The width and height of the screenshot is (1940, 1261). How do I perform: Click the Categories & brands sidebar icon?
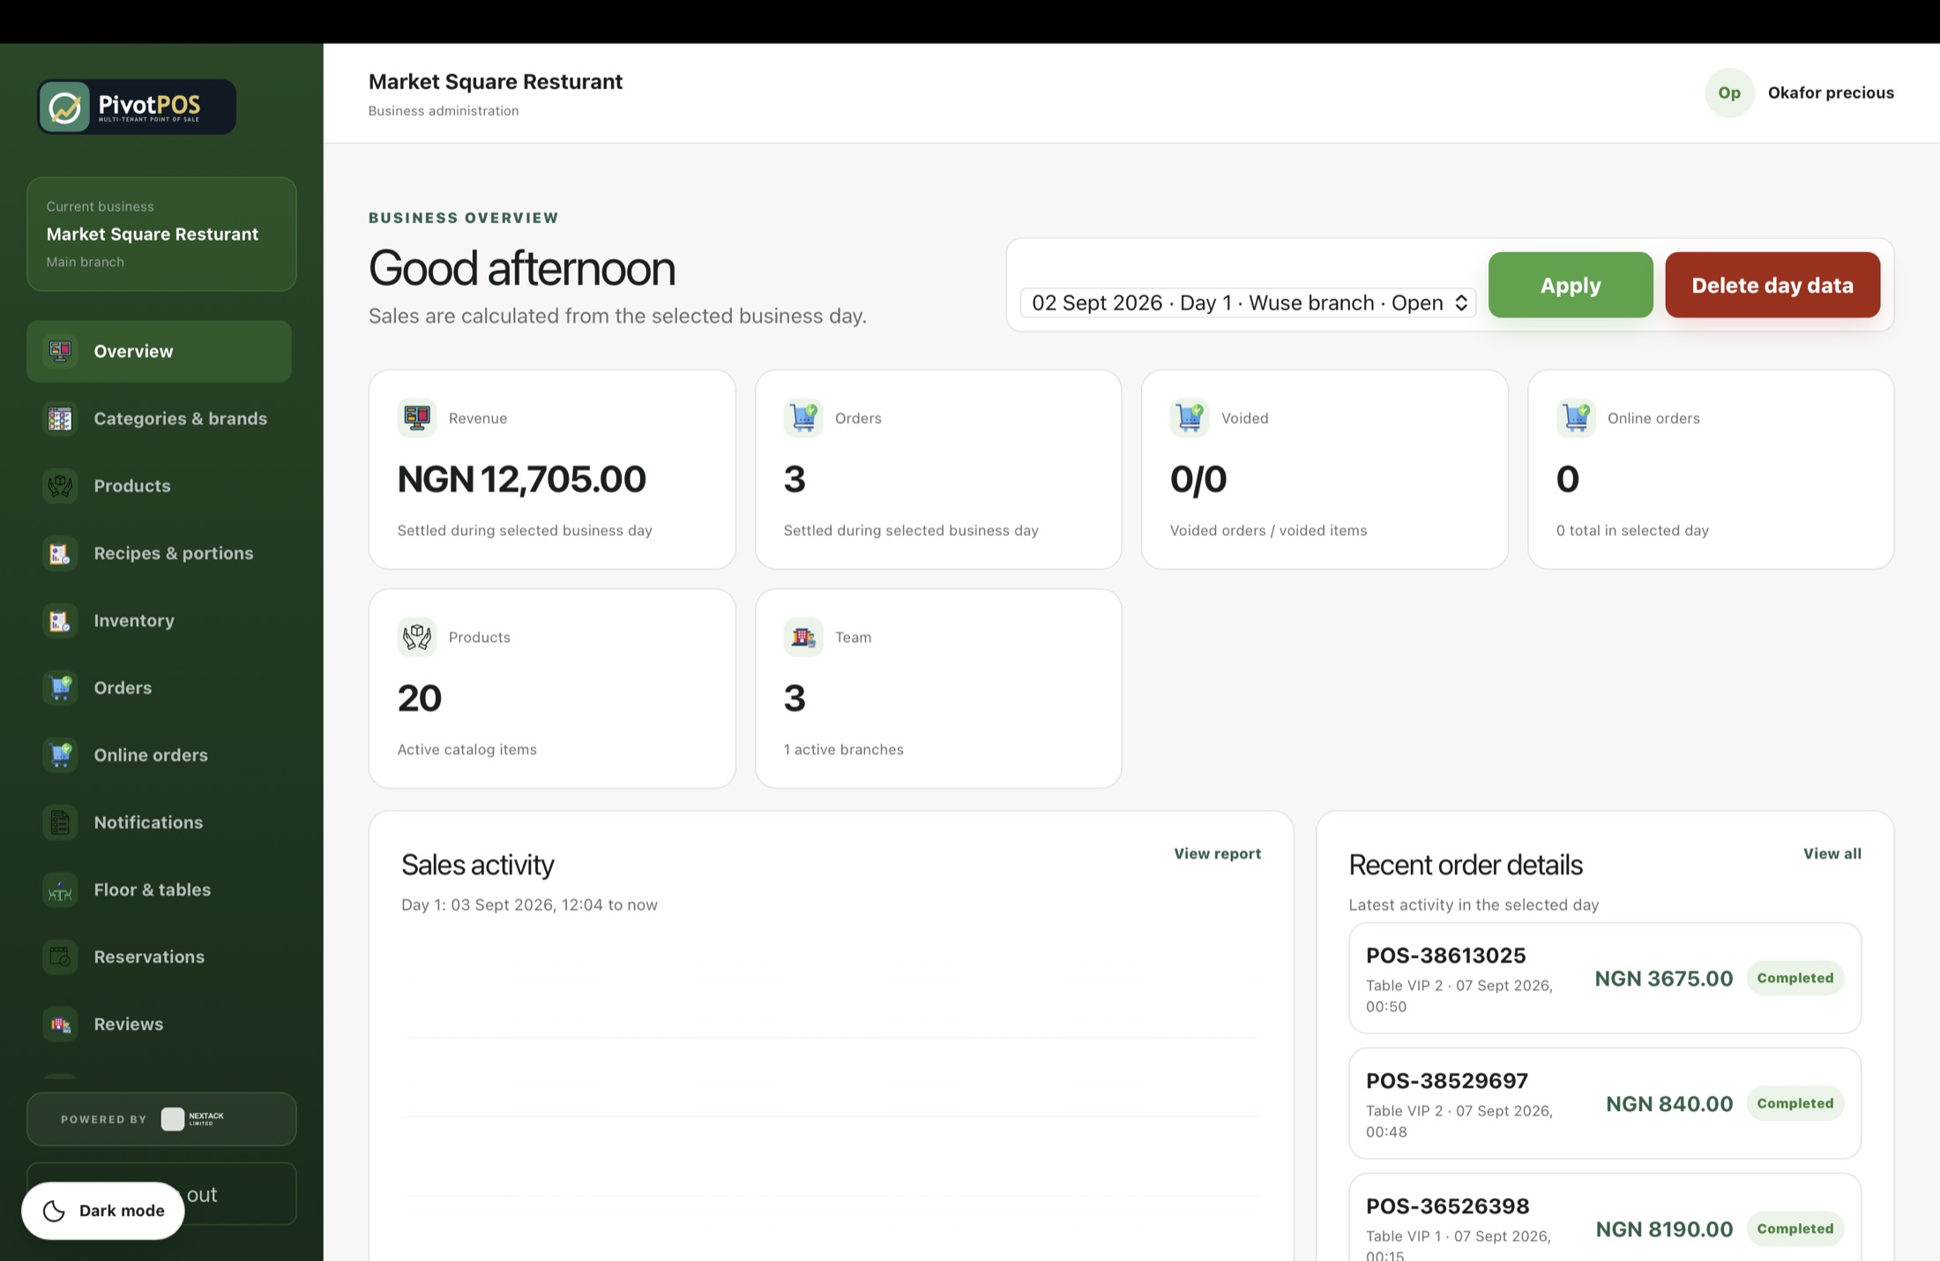(60, 419)
